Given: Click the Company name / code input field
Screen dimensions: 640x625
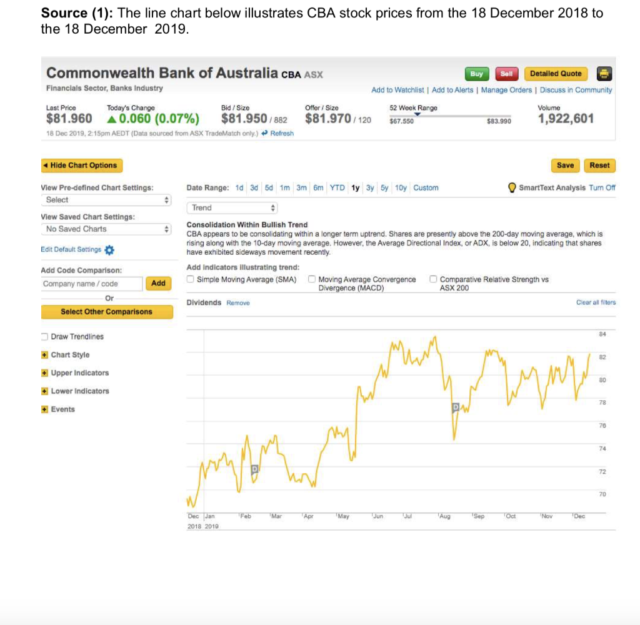Looking at the screenshot, I should [x=92, y=283].
